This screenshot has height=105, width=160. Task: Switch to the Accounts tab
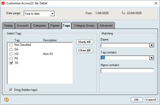pos(23,26)
